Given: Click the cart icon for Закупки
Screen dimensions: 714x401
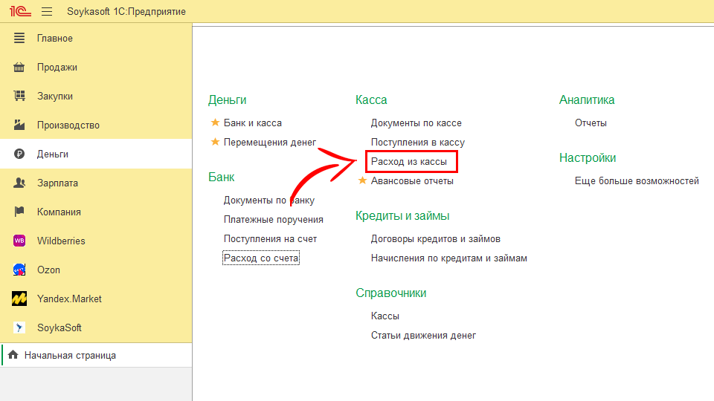Looking at the screenshot, I should [x=20, y=96].
